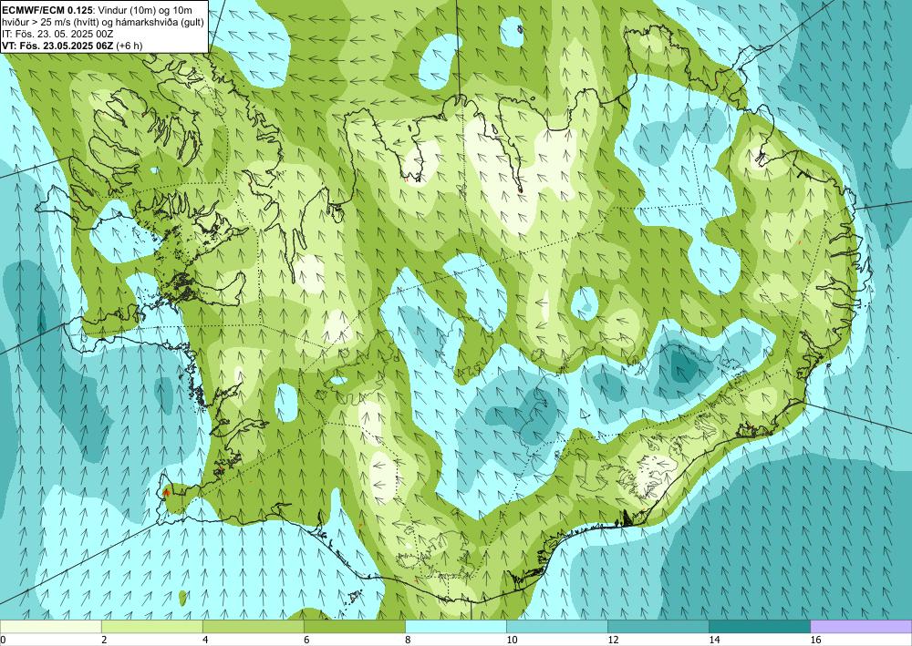Click the legend scale value 12
This screenshot has height=646, width=912.
coord(613,640)
